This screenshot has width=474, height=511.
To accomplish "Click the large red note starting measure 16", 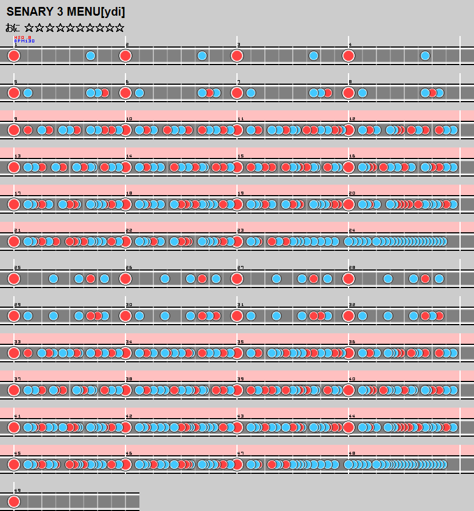I will coord(348,167).
